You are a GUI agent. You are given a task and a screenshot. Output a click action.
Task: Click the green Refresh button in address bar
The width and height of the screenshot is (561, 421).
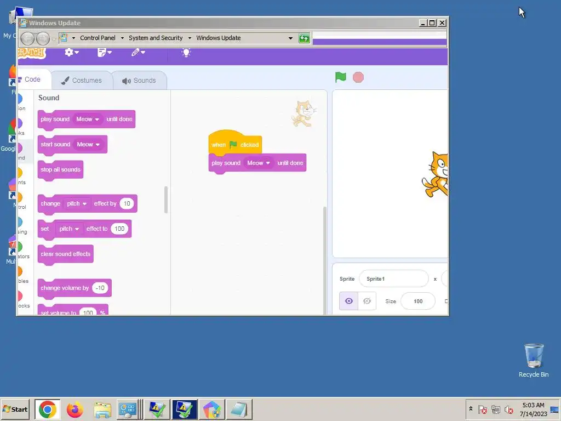pyautogui.click(x=304, y=38)
